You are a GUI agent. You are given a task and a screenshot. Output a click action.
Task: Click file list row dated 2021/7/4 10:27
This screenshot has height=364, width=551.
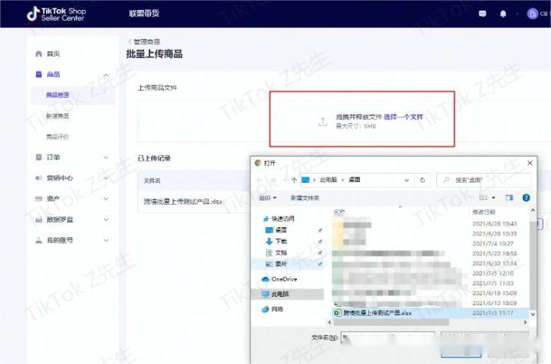pyautogui.click(x=430, y=243)
